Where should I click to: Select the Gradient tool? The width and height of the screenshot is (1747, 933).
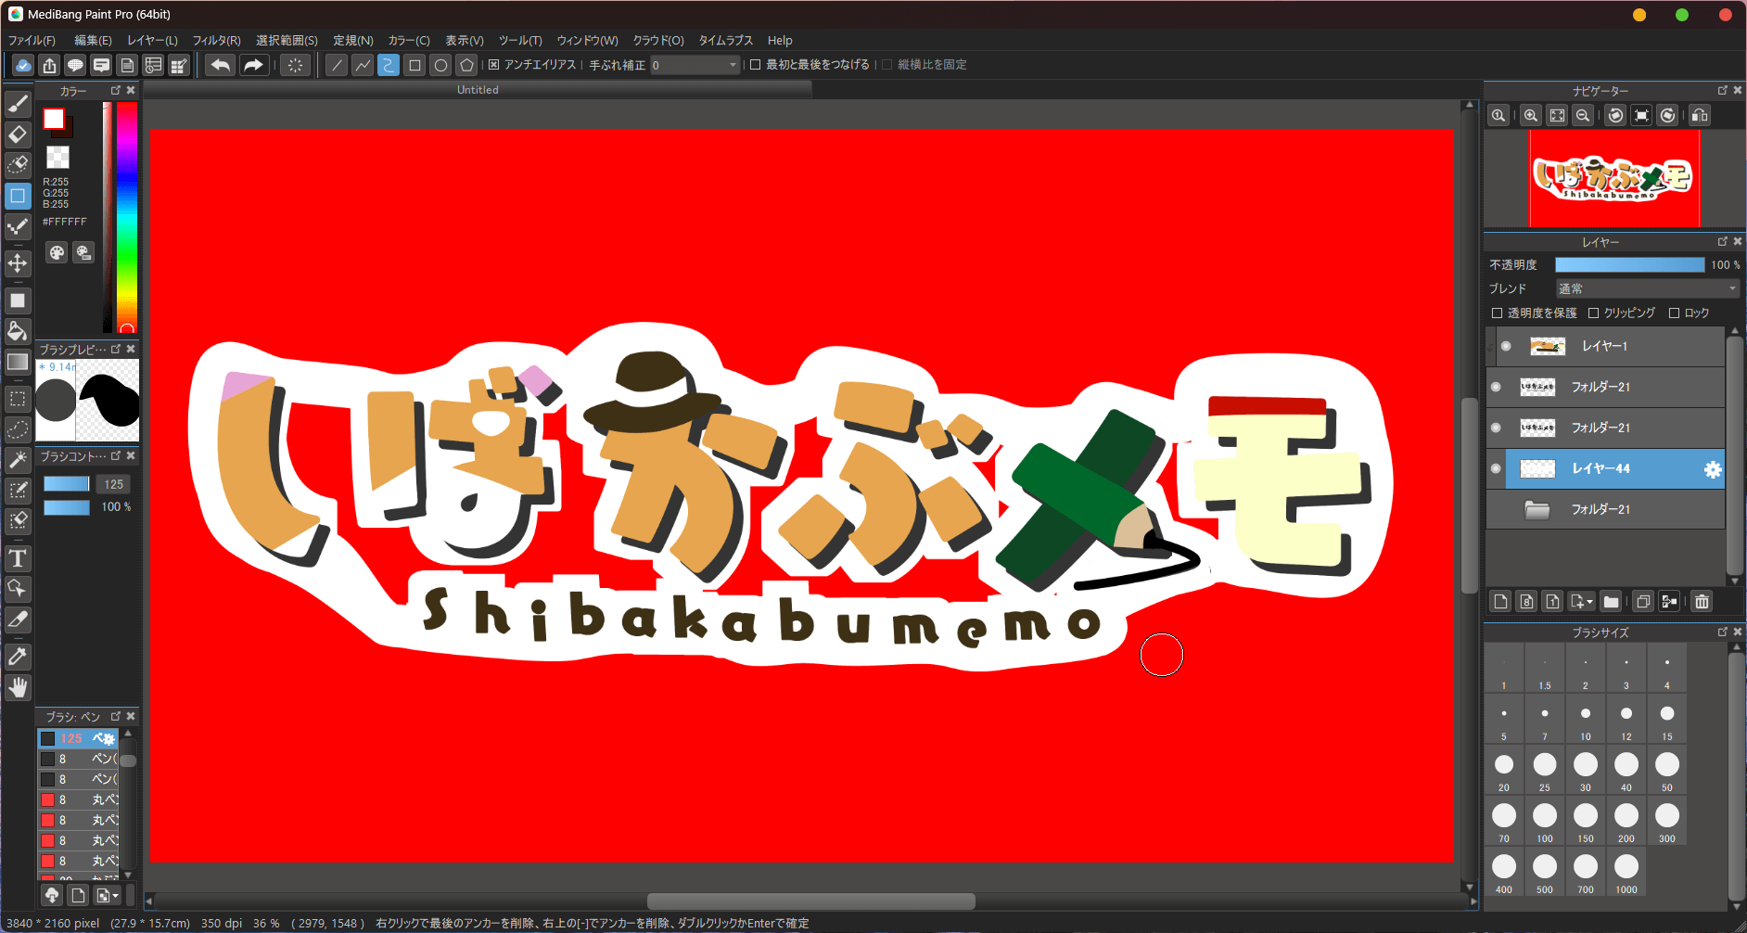point(18,362)
